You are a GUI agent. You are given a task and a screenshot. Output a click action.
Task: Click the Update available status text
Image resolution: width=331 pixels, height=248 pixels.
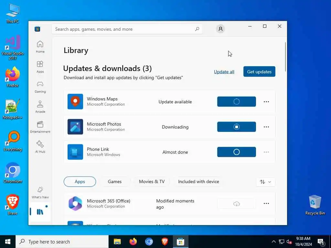(x=175, y=102)
